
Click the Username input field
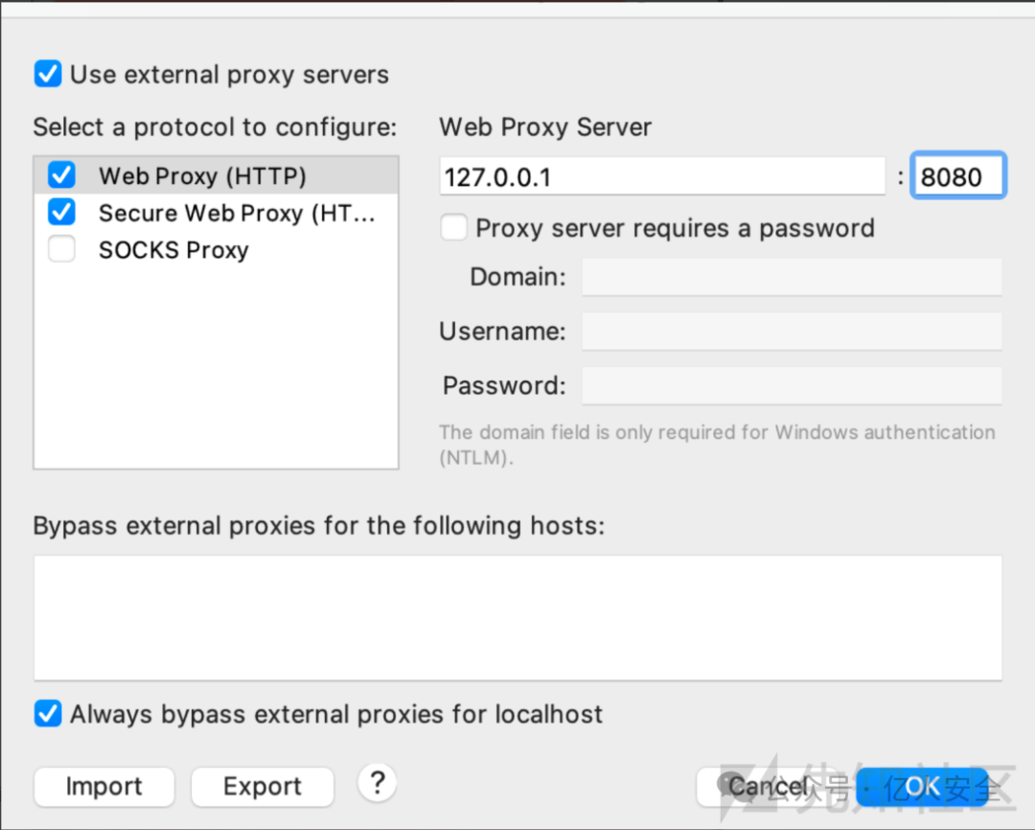792,332
